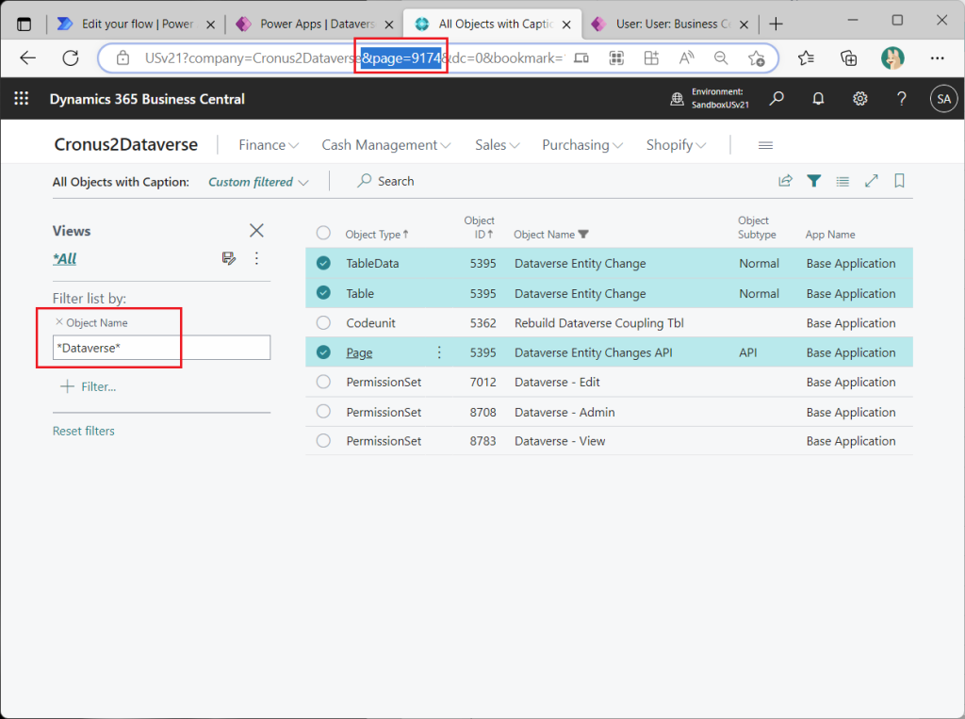Toggle the filter pane funnel icon
This screenshot has height=719, width=965.
click(x=814, y=181)
